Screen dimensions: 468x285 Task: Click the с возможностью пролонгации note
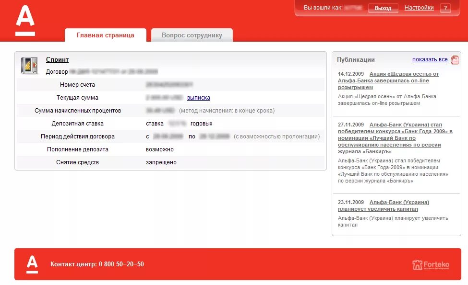(276, 137)
